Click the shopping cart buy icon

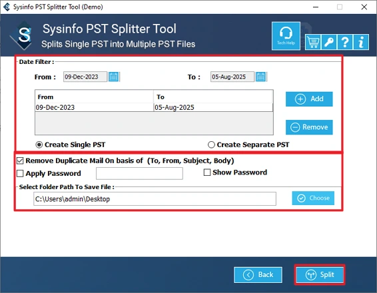pyautogui.click(x=313, y=42)
